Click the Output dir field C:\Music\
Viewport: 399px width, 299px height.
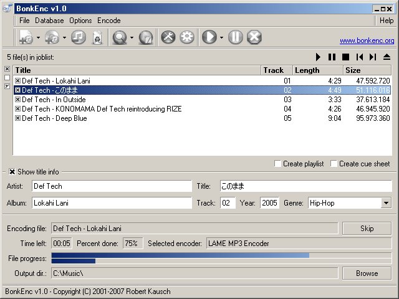pos(195,273)
